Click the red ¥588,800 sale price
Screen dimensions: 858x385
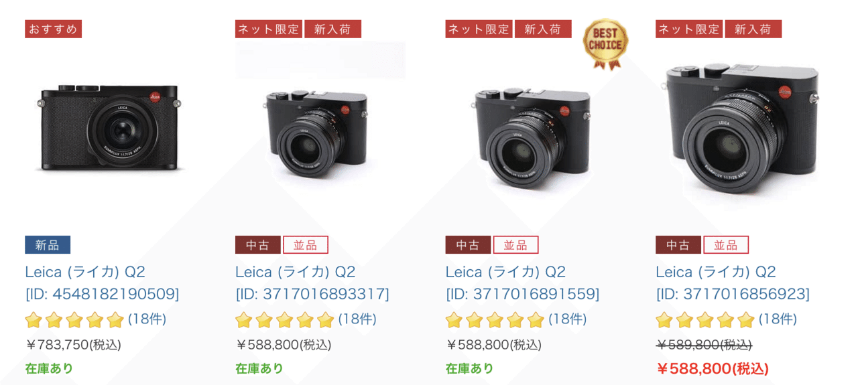(x=712, y=369)
